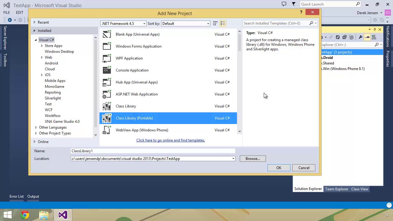This screenshot has width=393, height=221.
Task: Click the DJ account avatar
Action: click(388, 13)
